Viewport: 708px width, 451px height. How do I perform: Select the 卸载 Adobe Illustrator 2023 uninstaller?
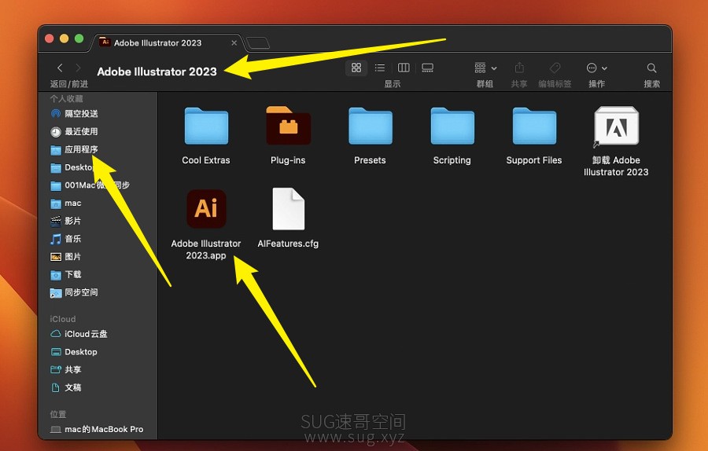pyautogui.click(x=616, y=126)
